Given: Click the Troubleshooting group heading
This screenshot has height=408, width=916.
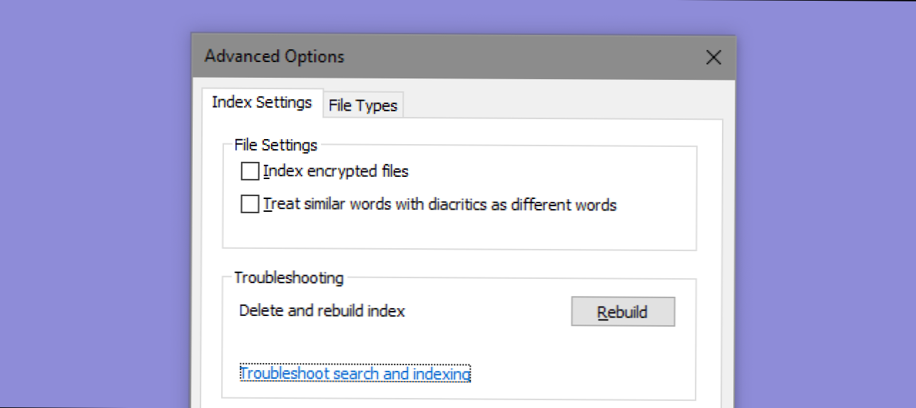Looking at the screenshot, I should click(x=289, y=277).
